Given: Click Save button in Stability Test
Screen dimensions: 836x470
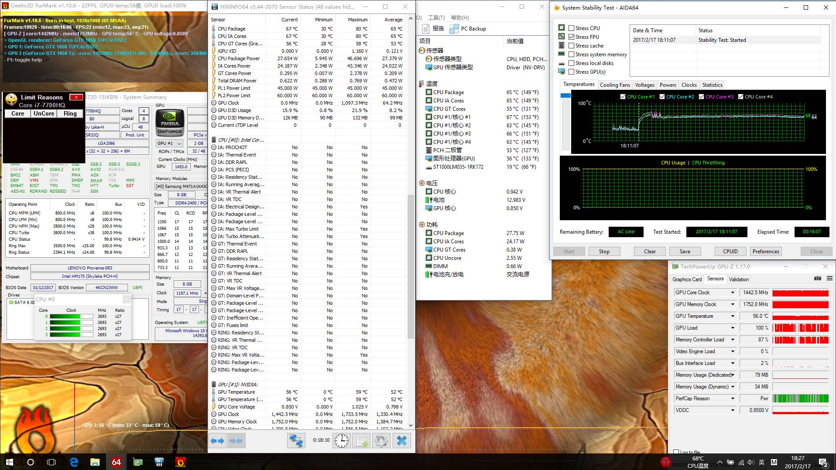Looking at the screenshot, I should coord(685,252).
